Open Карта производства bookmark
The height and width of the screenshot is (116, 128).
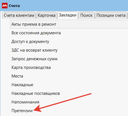69,67
